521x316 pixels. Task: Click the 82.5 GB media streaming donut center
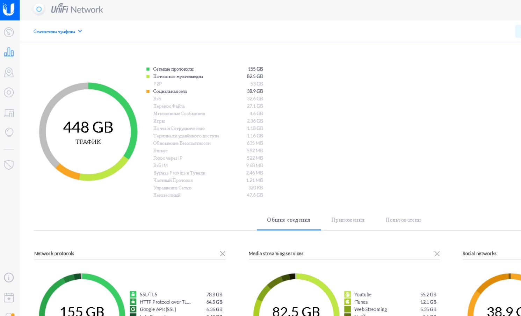tap(296, 311)
